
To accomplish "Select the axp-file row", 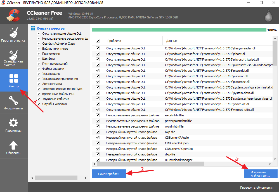I will [182, 132].
